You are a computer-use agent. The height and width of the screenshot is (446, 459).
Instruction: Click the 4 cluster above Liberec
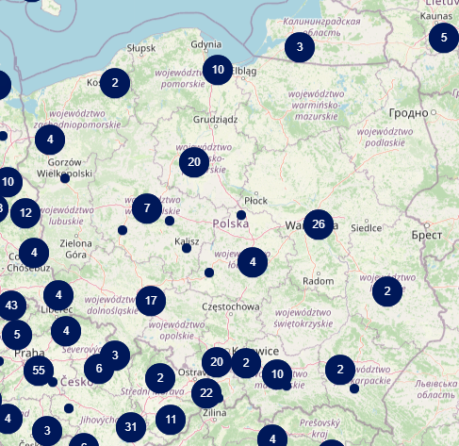[58, 295]
